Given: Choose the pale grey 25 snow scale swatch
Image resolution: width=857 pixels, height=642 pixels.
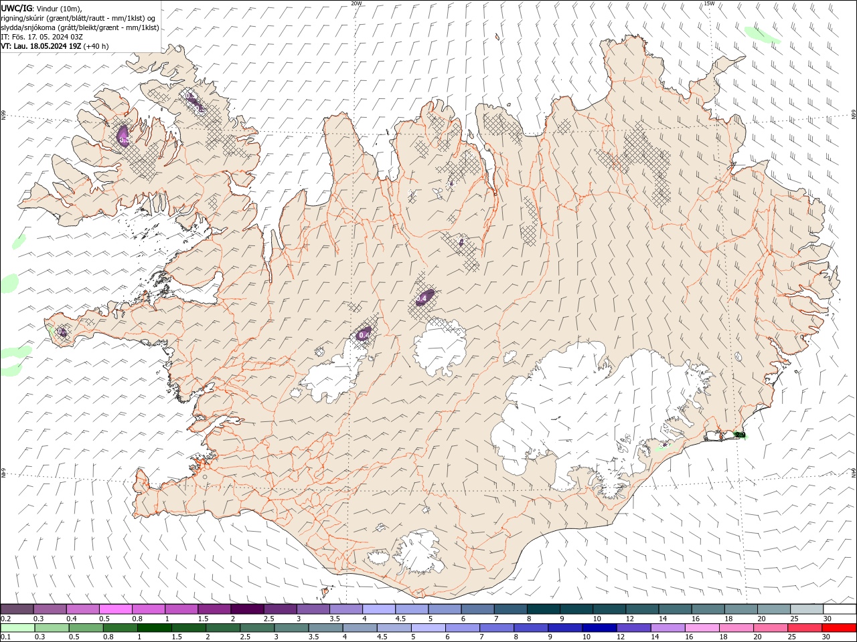Looking at the screenshot, I should click(x=807, y=609).
